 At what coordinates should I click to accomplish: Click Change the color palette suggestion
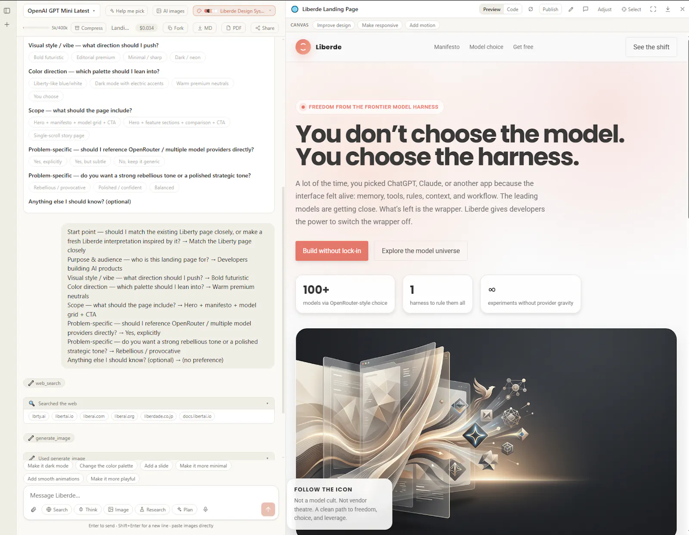[x=106, y=466]
